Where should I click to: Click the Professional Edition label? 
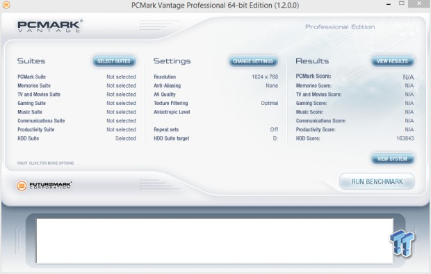340,27
